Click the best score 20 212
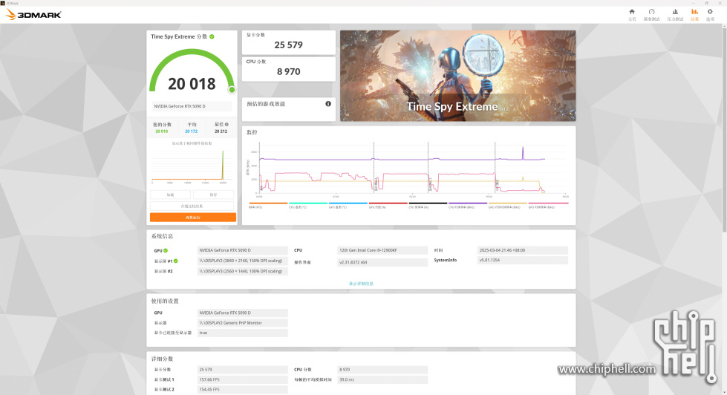The width and height of the screenshot is (727, 395). click(x=221, y=131)
